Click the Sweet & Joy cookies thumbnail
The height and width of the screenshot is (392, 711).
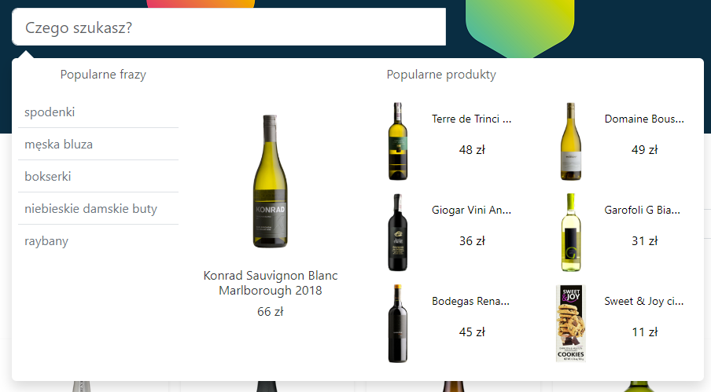571,323
